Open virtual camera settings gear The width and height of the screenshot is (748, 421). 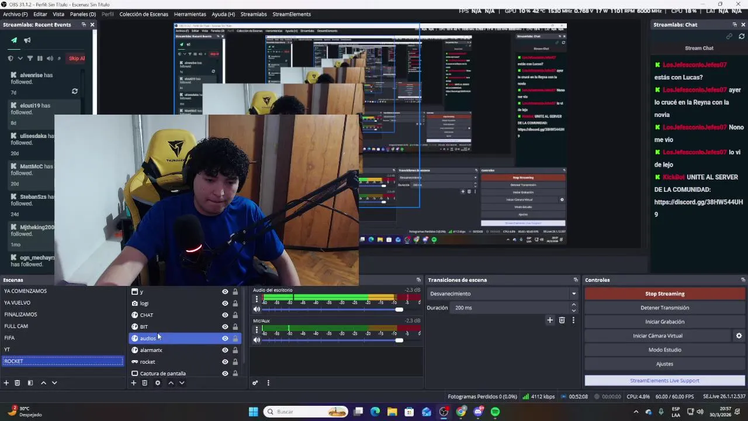739,336
